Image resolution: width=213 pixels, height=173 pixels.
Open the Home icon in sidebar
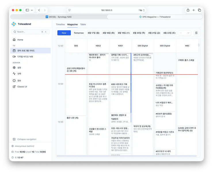click(x=14, y=40)
